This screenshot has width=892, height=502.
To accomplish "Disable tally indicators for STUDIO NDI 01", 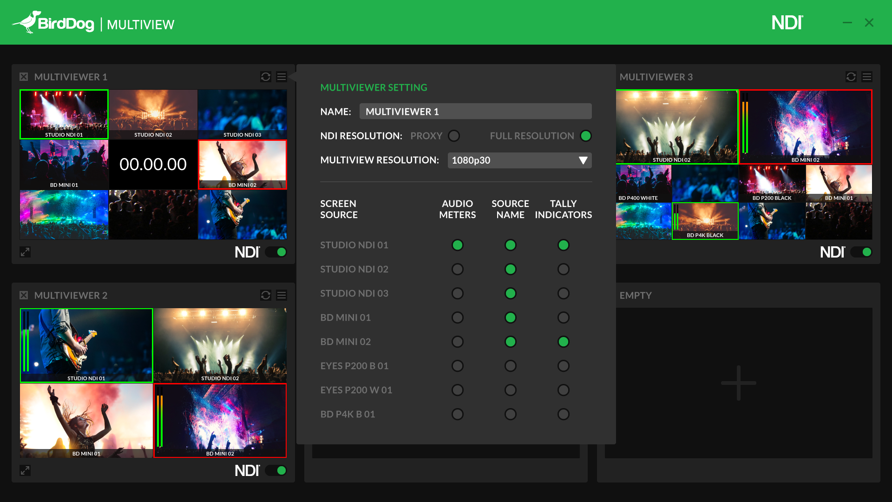I will point(564,245).
